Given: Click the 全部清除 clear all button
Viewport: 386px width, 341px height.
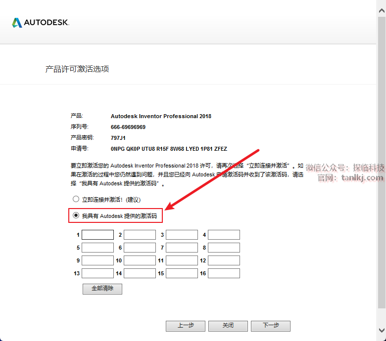Looking at the screenshot, I should 102,289.
